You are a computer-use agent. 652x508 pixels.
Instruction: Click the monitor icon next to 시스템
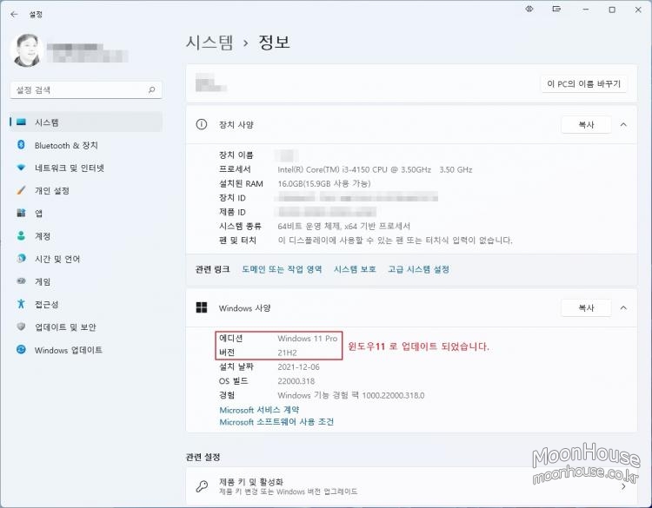[21, 122]
